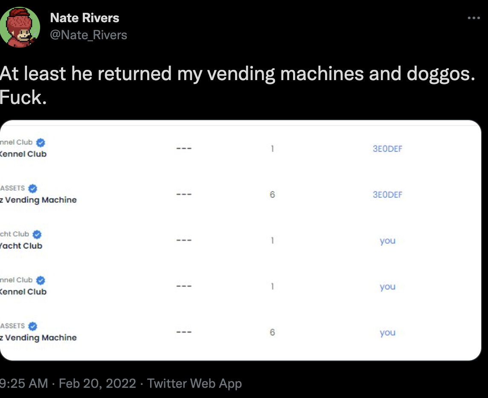Image resolution: width=488 pixels, height=398 pixels.
Task: Select the Yacht Club item name
Action: (x=21, y=245)
